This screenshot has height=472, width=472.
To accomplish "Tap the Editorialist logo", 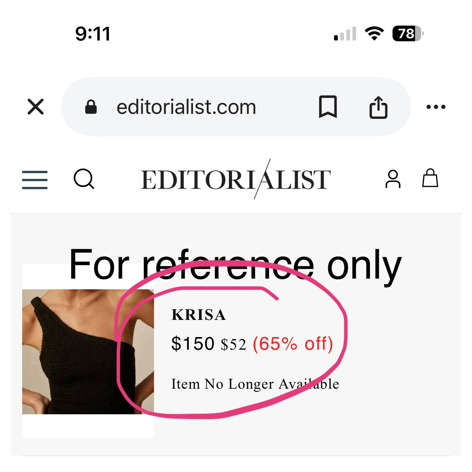I will point(236,179).
